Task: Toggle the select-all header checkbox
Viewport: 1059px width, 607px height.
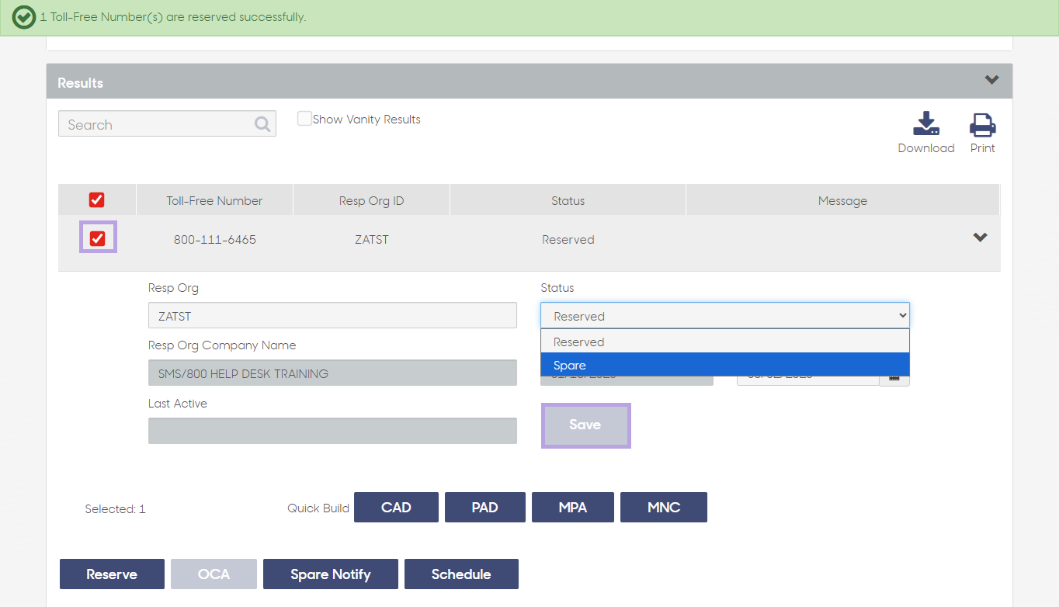Action: [97, 200]
